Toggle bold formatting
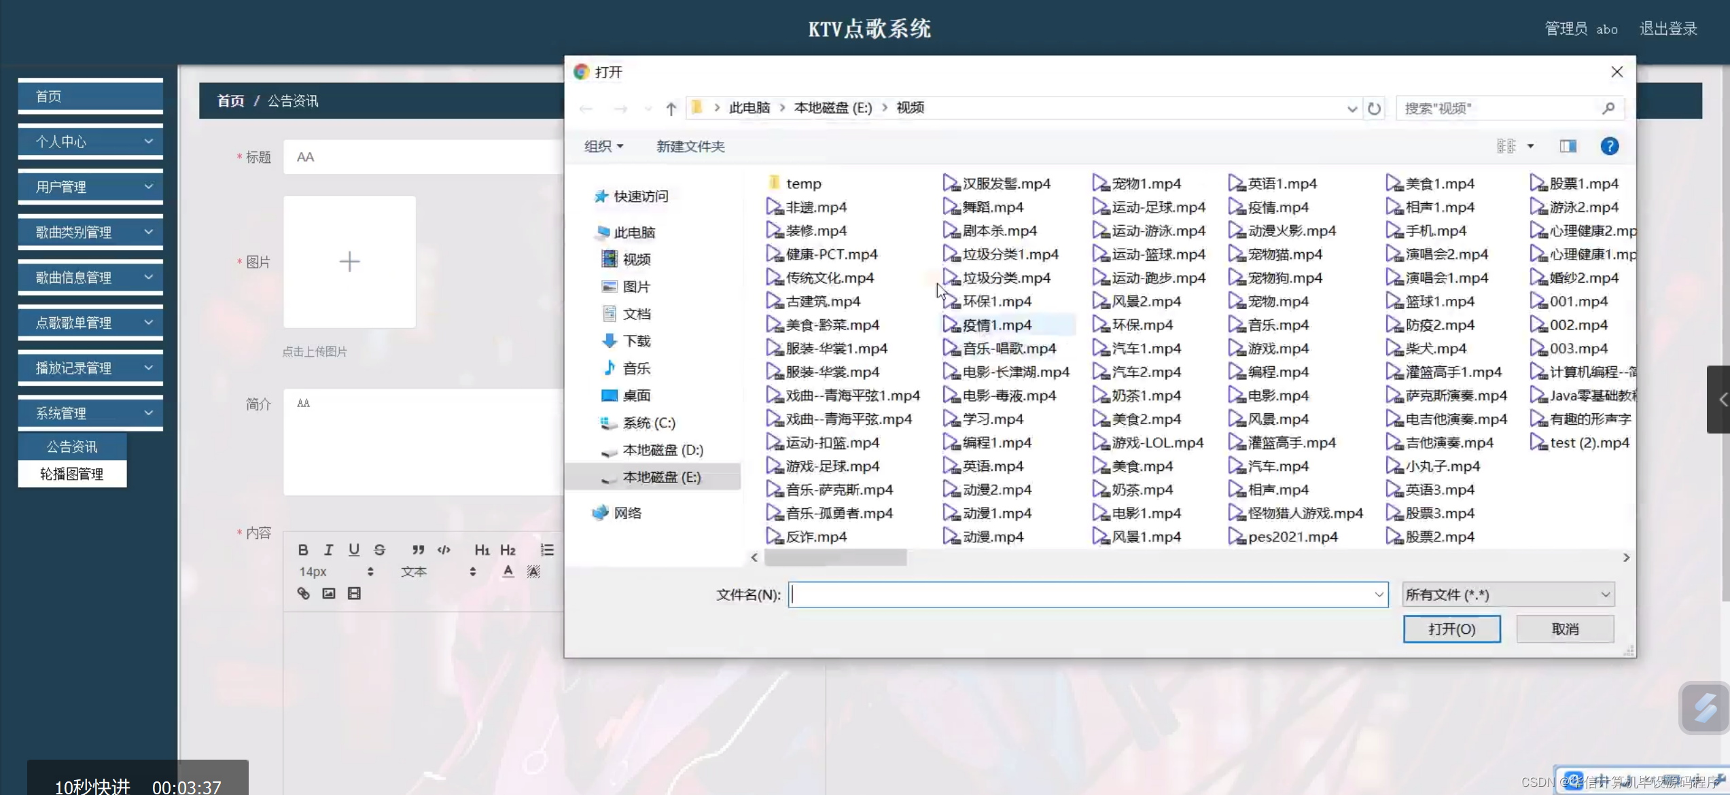This screenshot has width=1730, height=795. coord(304,549)
